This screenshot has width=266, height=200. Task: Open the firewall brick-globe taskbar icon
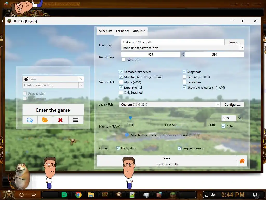pyautogui.click(x=159, y=195)
